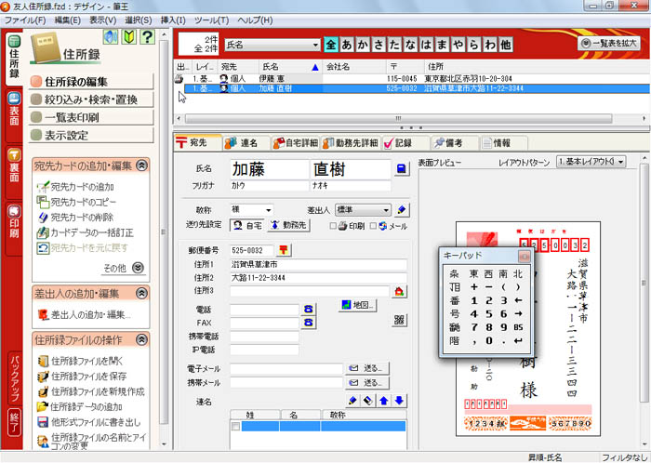651x463 pixels.
Task: Click the help question mark icon
Action: click(x=148, y=37)
